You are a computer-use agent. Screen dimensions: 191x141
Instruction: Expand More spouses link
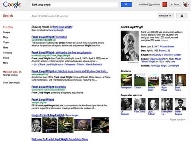(x=173, y=61)
